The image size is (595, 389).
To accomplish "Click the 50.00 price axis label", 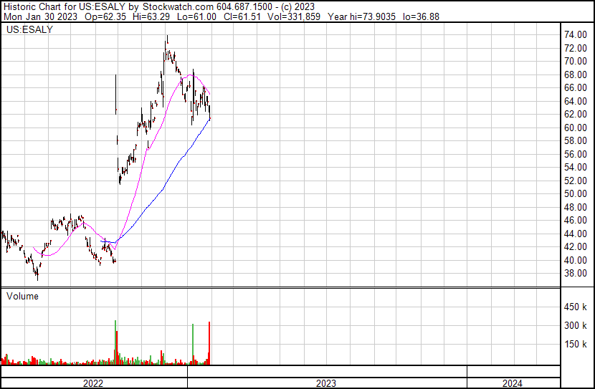I will click(x=576, y=194).
